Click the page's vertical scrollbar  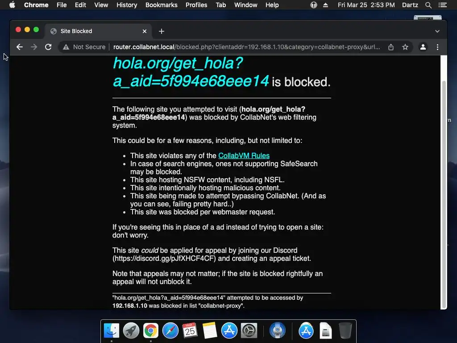[444, 194]
